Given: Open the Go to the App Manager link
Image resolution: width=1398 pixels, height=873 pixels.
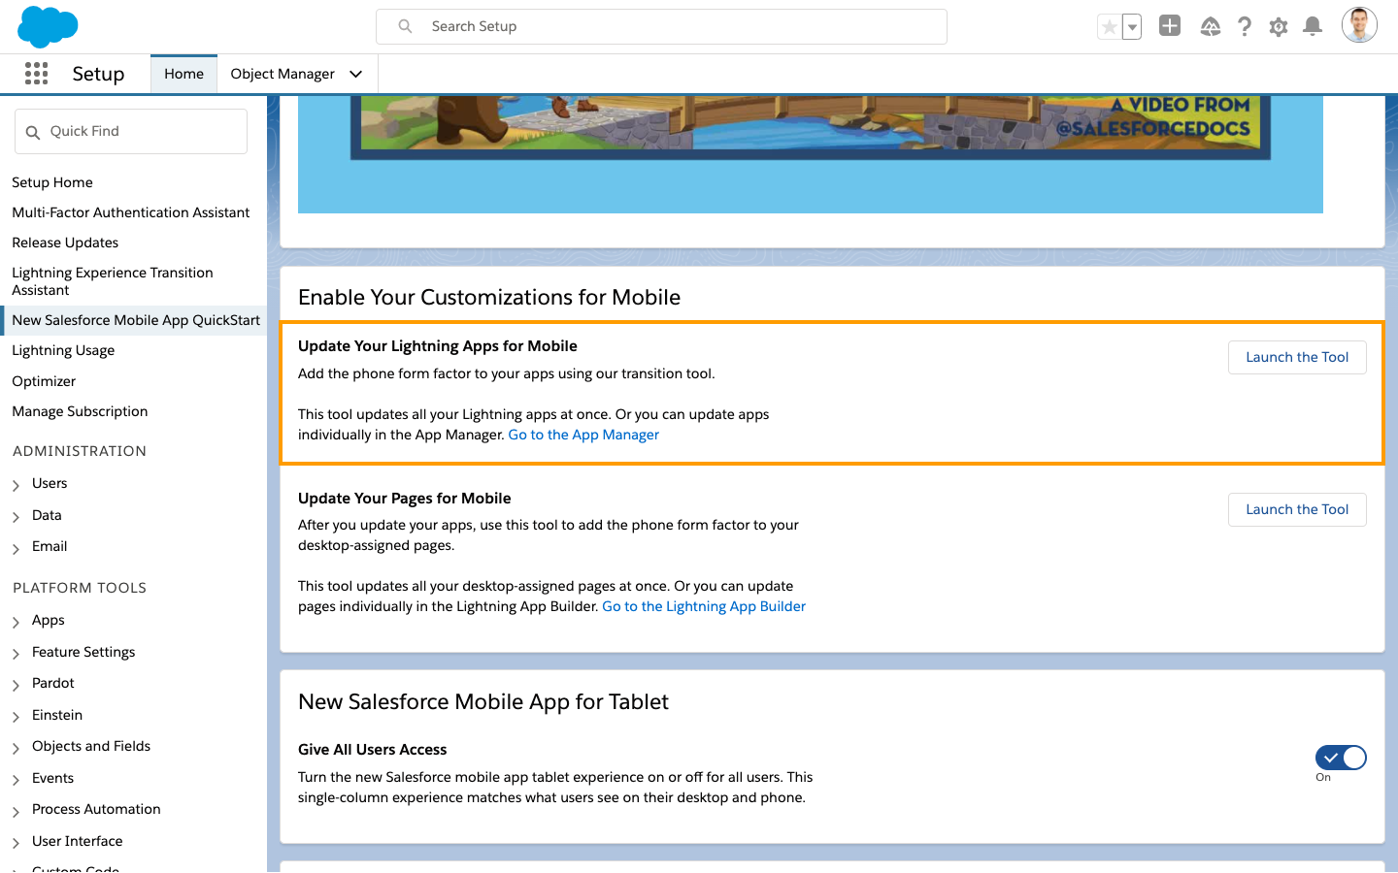Looking at the screenshot, I should pos(583,434).
